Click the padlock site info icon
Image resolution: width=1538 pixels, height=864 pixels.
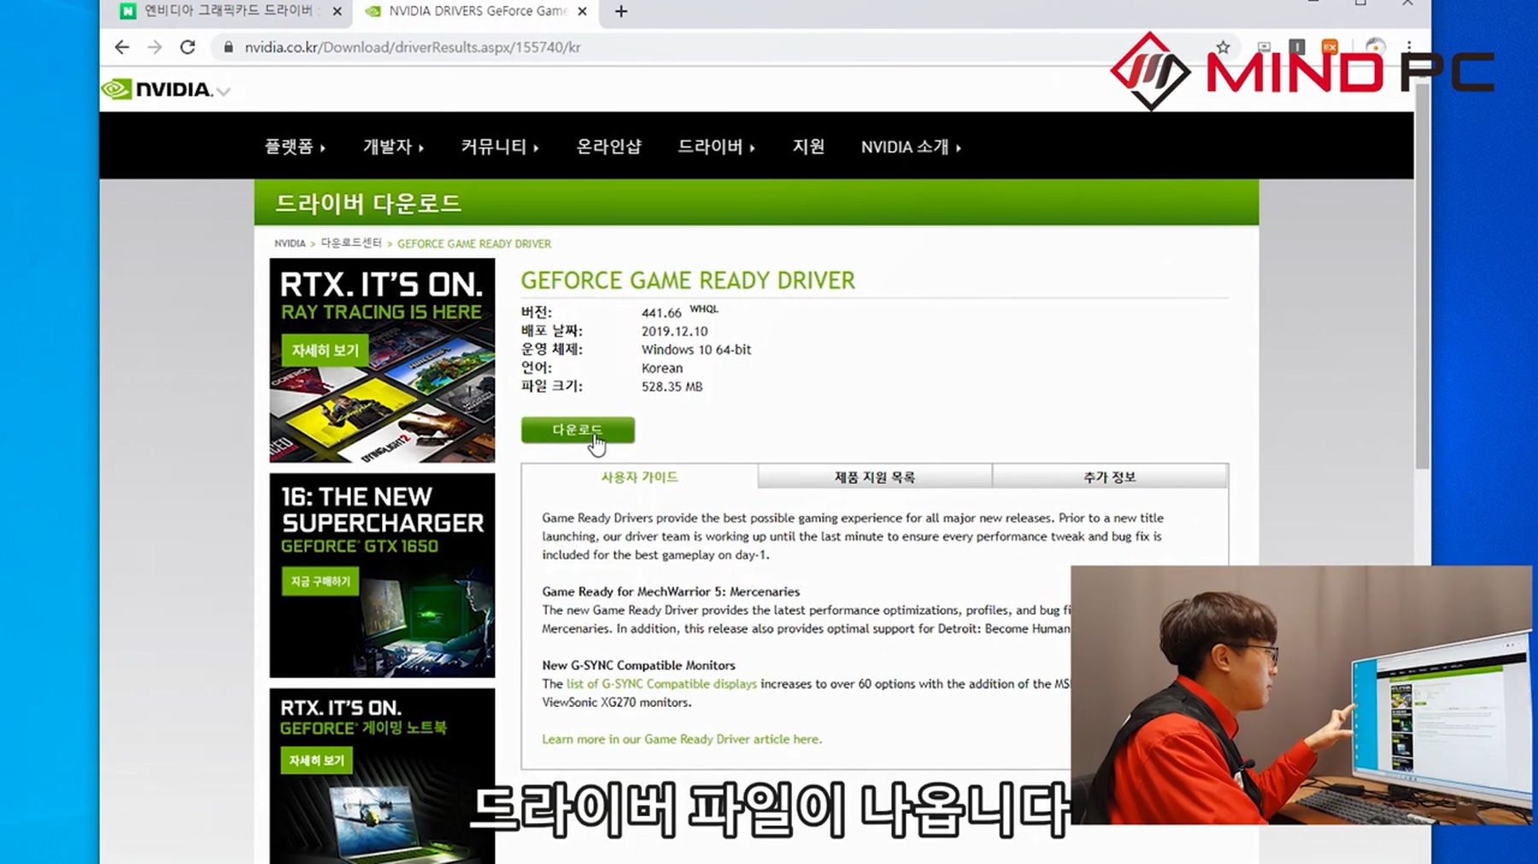coord(228,47)
